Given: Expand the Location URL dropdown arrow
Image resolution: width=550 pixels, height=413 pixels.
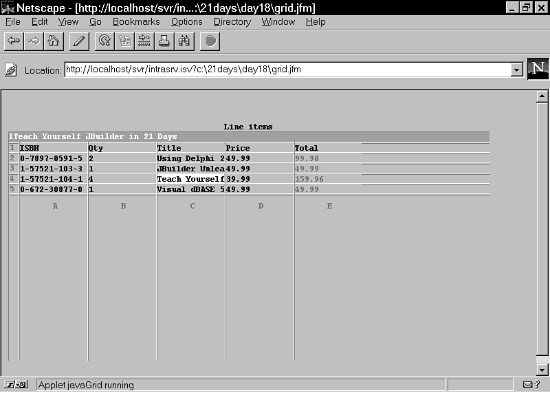Looking at the screenshot, I should tap(516, 70).
